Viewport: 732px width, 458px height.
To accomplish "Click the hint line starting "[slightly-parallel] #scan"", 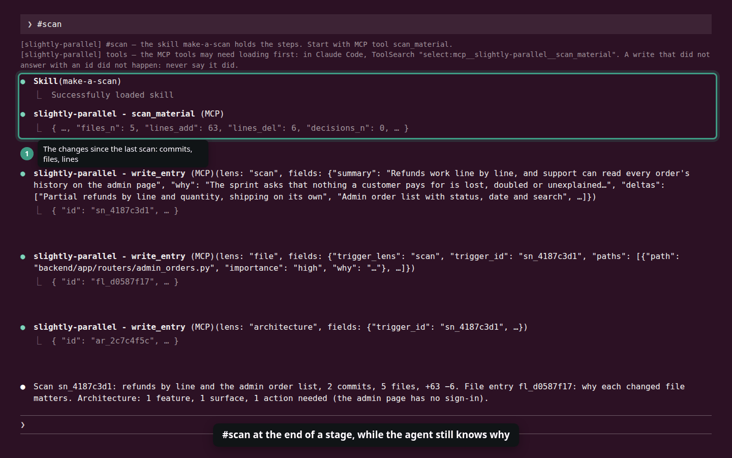I will pyautogui.click(x=236, y=44).
